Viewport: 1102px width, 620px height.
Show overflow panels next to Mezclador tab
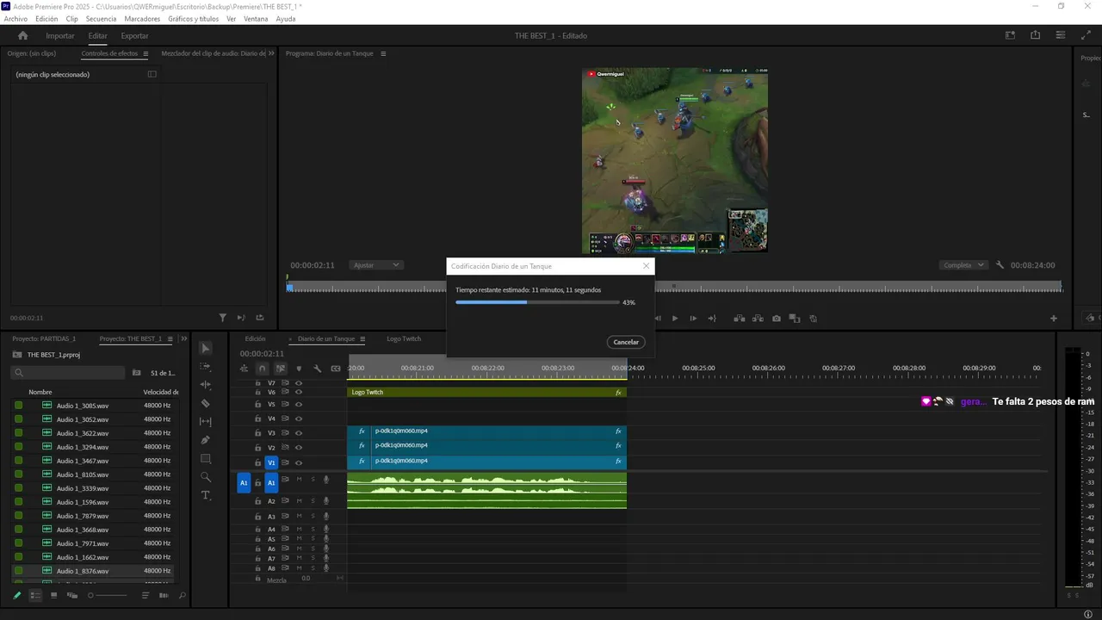(271, 53)
